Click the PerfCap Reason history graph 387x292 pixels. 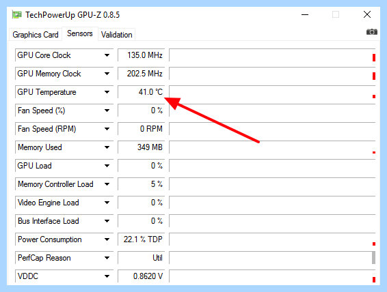pyautogui.click(x=273, y=258)
